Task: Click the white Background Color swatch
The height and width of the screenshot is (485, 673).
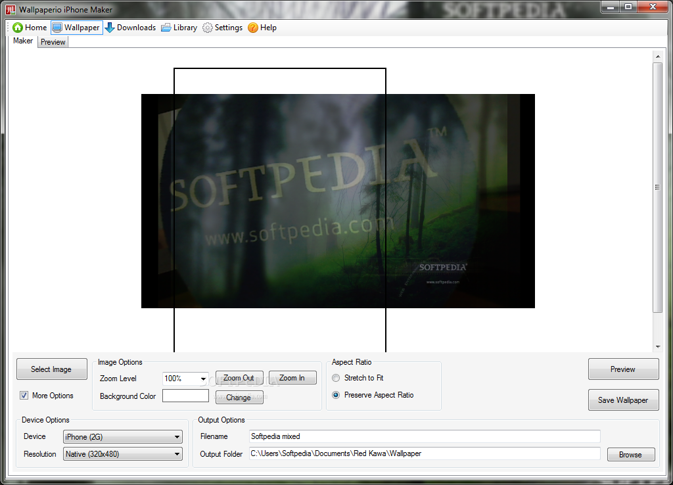Action: 185,396
